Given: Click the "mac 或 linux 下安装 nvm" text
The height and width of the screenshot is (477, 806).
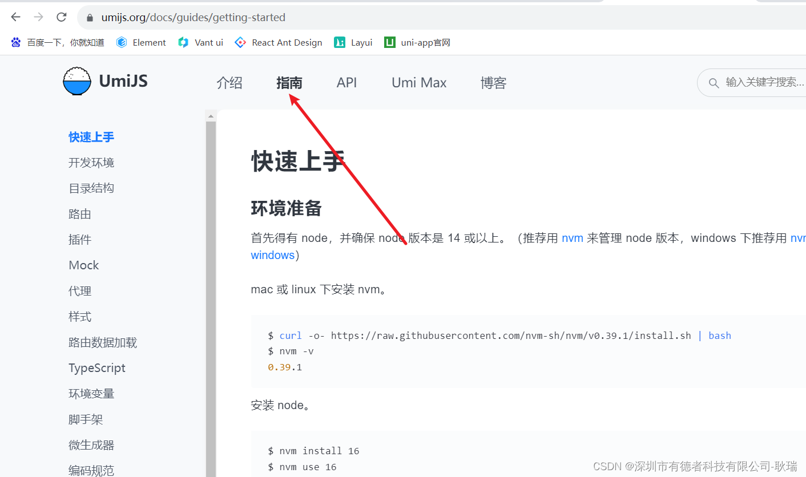Looking at the screenshot, I should [x=320, y=289].
